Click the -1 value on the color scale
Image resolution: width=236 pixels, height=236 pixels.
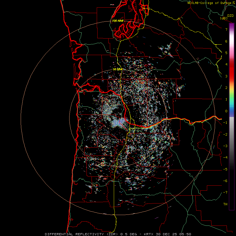(225, 123)
